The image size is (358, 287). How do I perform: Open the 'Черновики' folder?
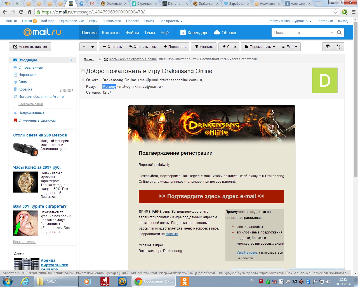pyautogui.click(x=27, y=75)
